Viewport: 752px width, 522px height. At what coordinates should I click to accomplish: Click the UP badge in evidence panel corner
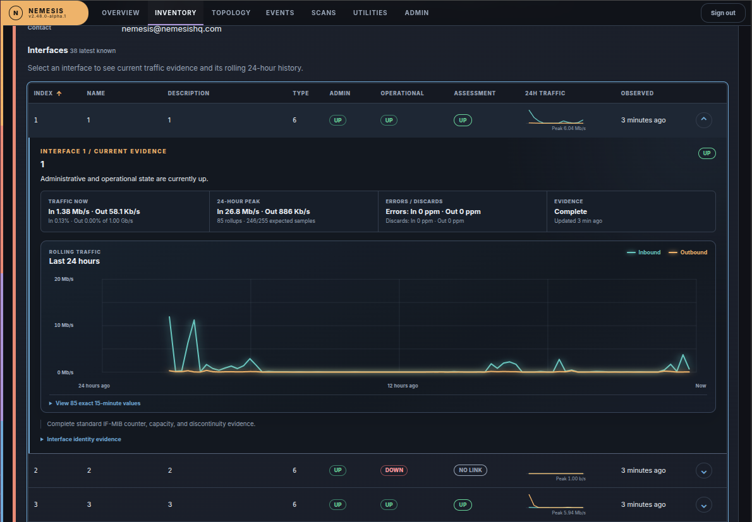(707, 153)
